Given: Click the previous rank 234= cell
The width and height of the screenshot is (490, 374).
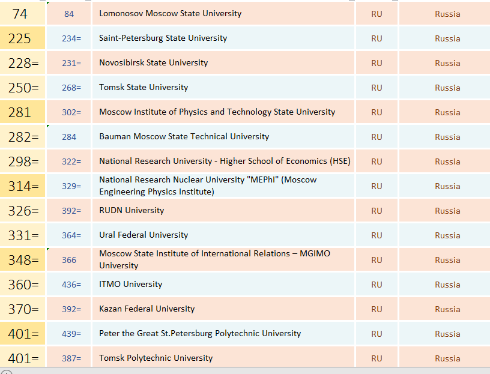Looking at the screenshot, I should click(x=68, y=38).
